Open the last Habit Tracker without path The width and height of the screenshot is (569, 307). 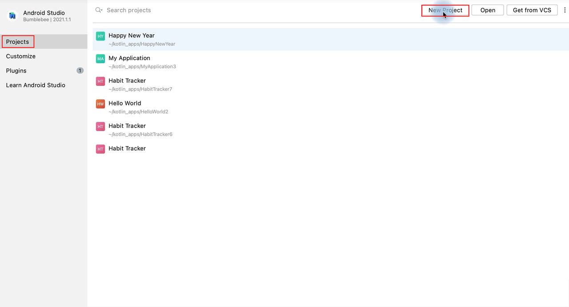coord(331,149)
